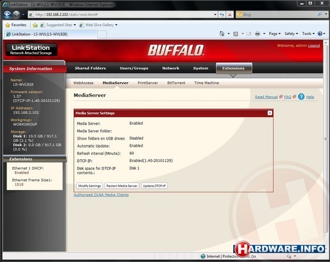
Task: Open the search provider dropdown arrow
Action: tap(326, 14)
